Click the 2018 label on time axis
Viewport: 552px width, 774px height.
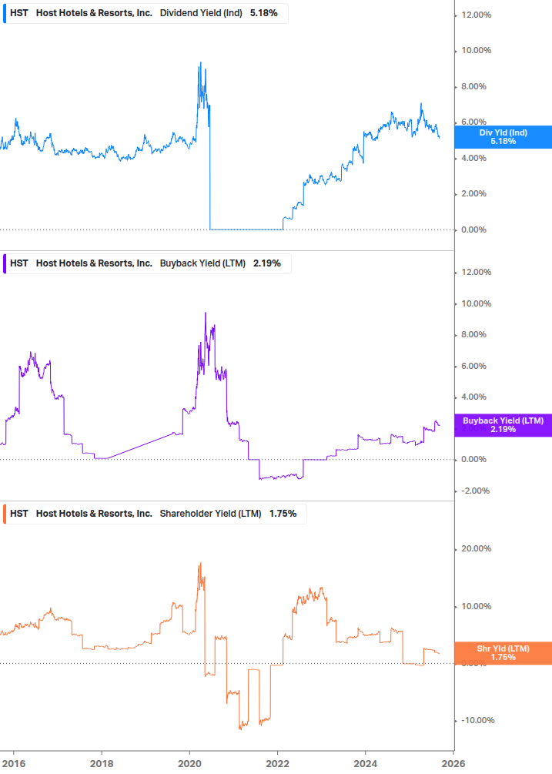point(102,764)
